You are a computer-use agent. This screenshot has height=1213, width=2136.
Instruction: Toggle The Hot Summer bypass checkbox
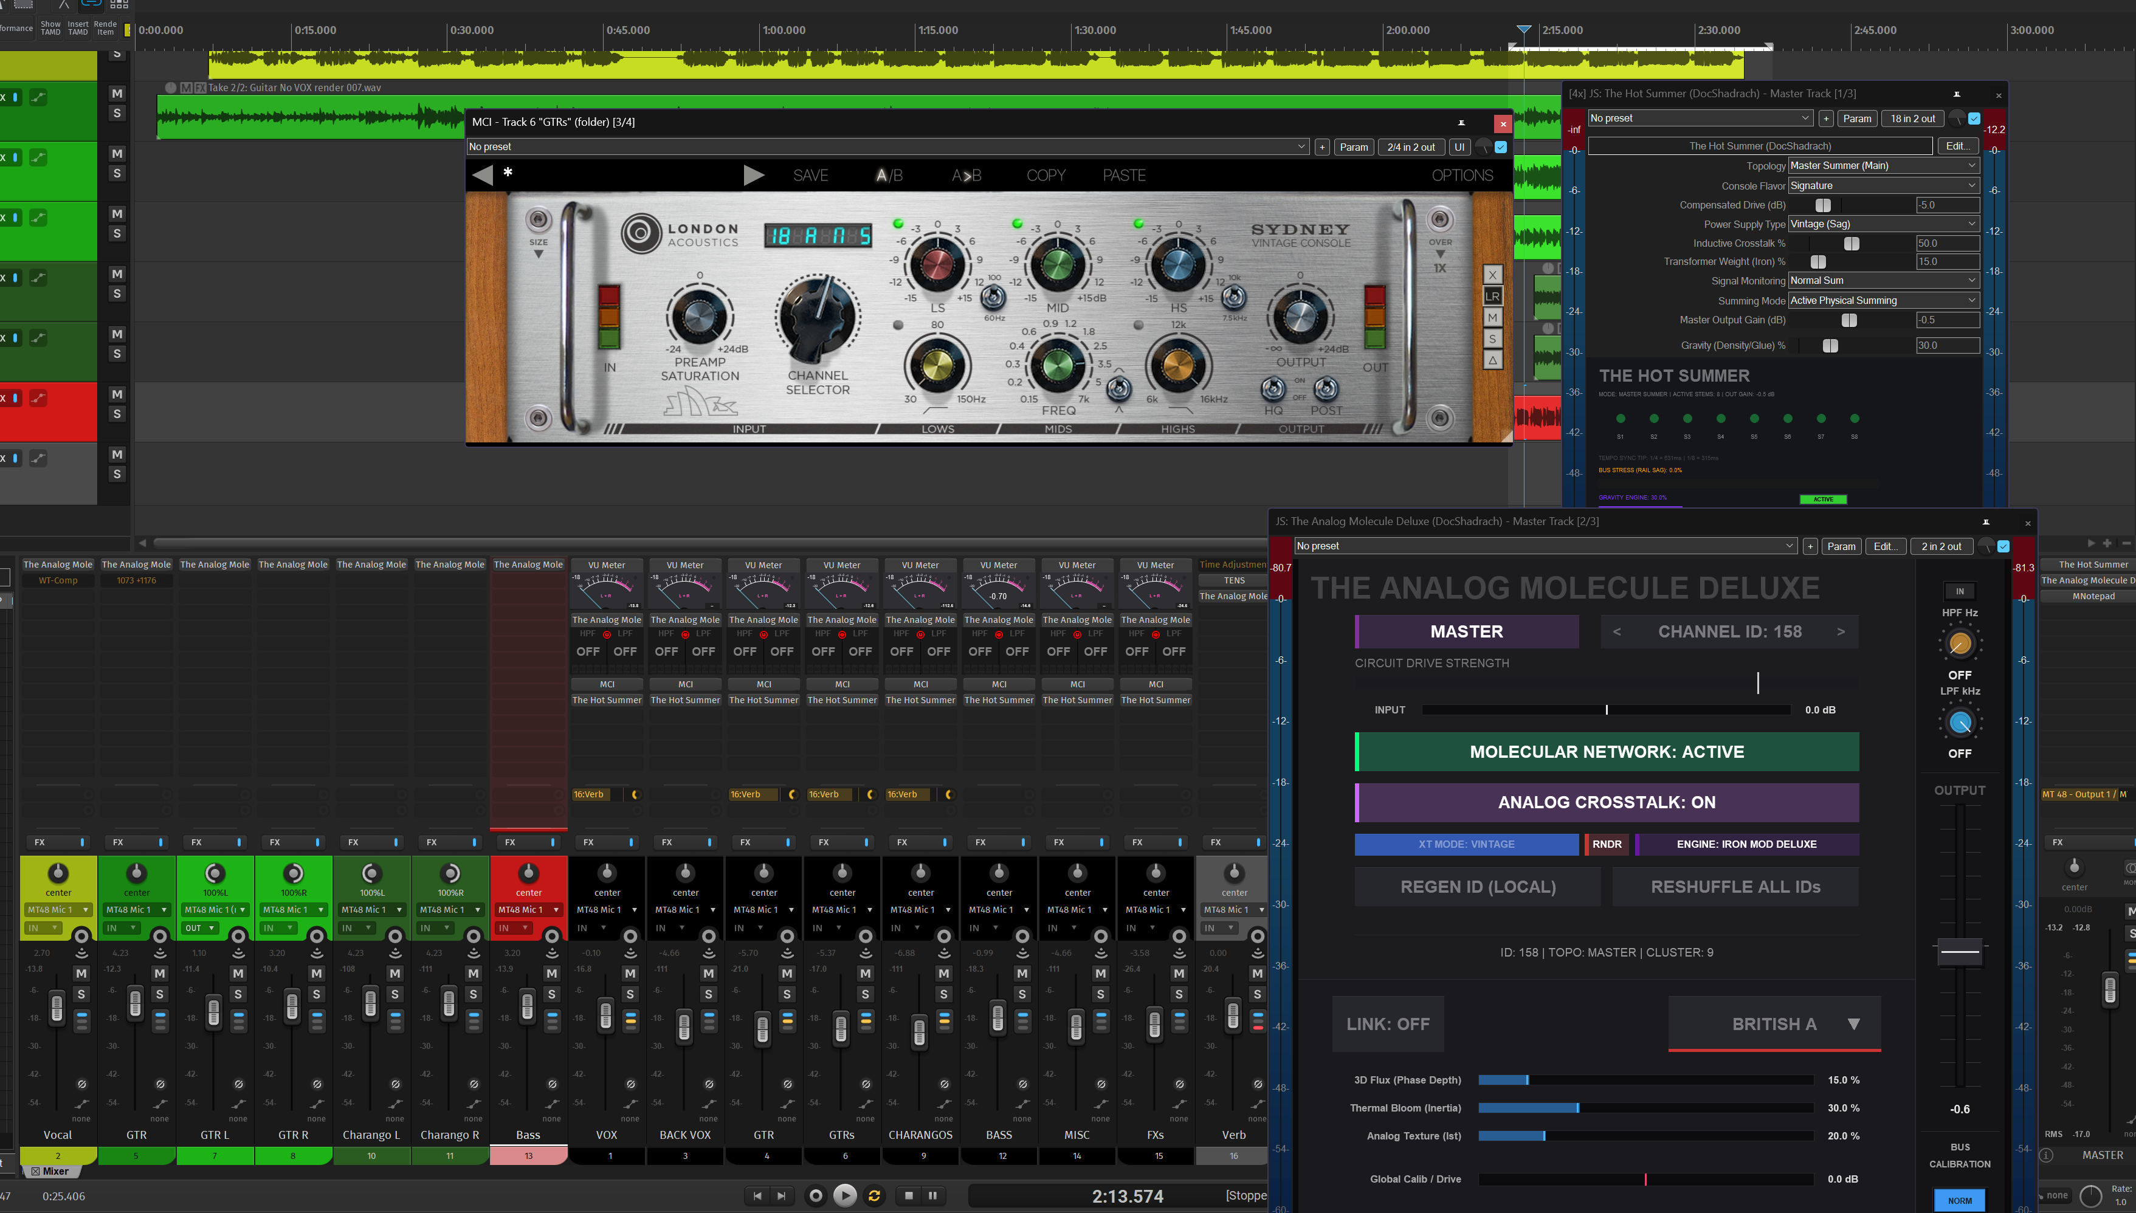[1974, 119]
